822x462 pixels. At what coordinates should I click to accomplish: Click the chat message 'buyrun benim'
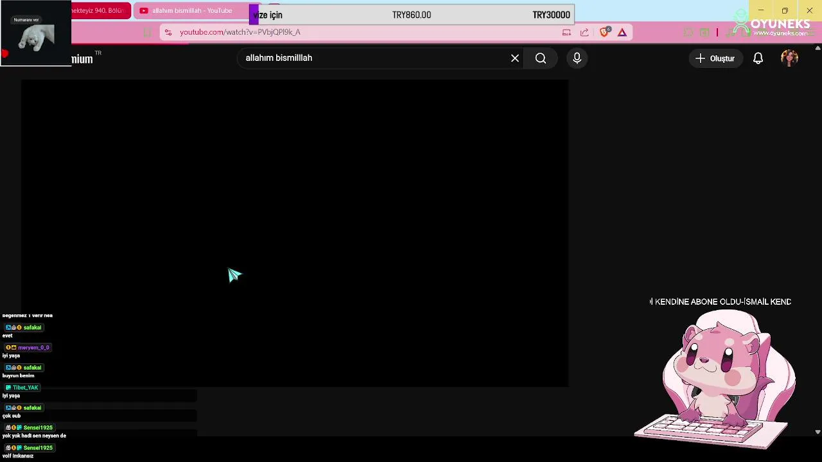coord(18,376)
